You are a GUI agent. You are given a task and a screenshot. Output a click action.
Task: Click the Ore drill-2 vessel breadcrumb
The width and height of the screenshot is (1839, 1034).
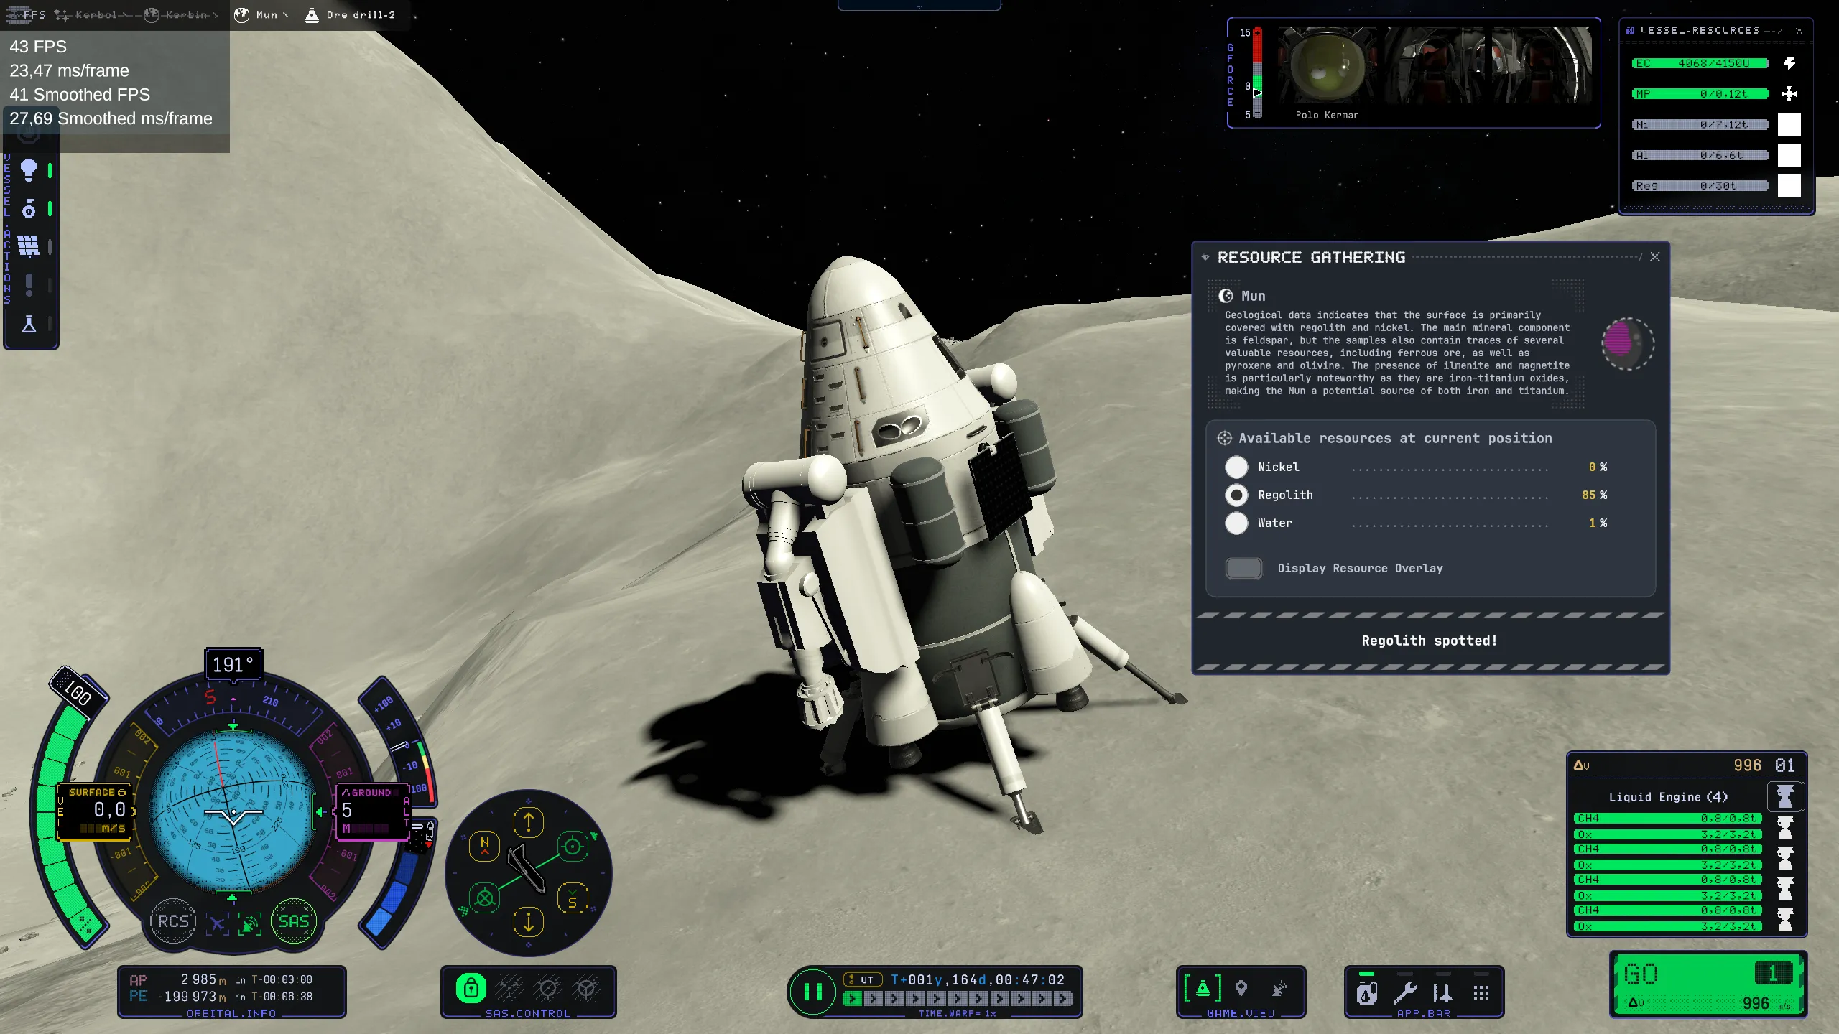coord(351,14)
